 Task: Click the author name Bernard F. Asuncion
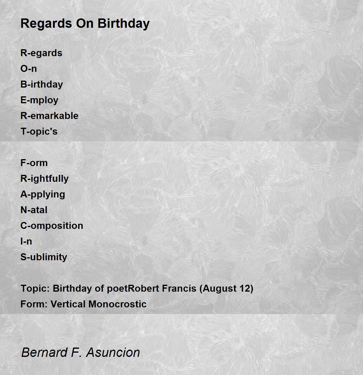(x=81, y=352)
